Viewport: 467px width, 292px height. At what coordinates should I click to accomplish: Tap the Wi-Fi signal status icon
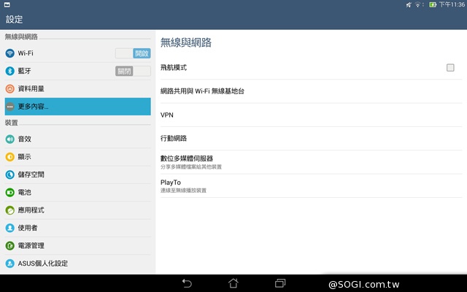coord(418,4)
